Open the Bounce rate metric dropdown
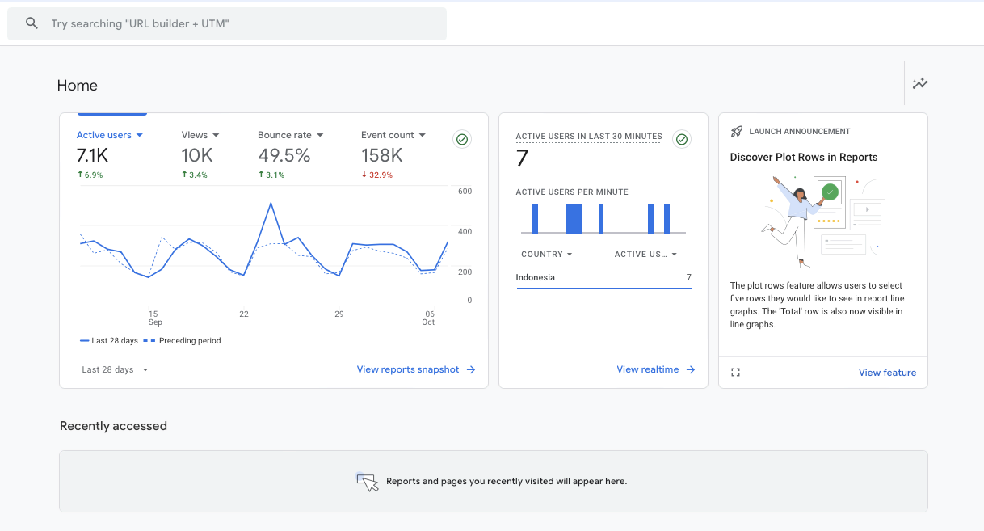The height and width of the screenshot is (531, 984). [x=291, y=135]
